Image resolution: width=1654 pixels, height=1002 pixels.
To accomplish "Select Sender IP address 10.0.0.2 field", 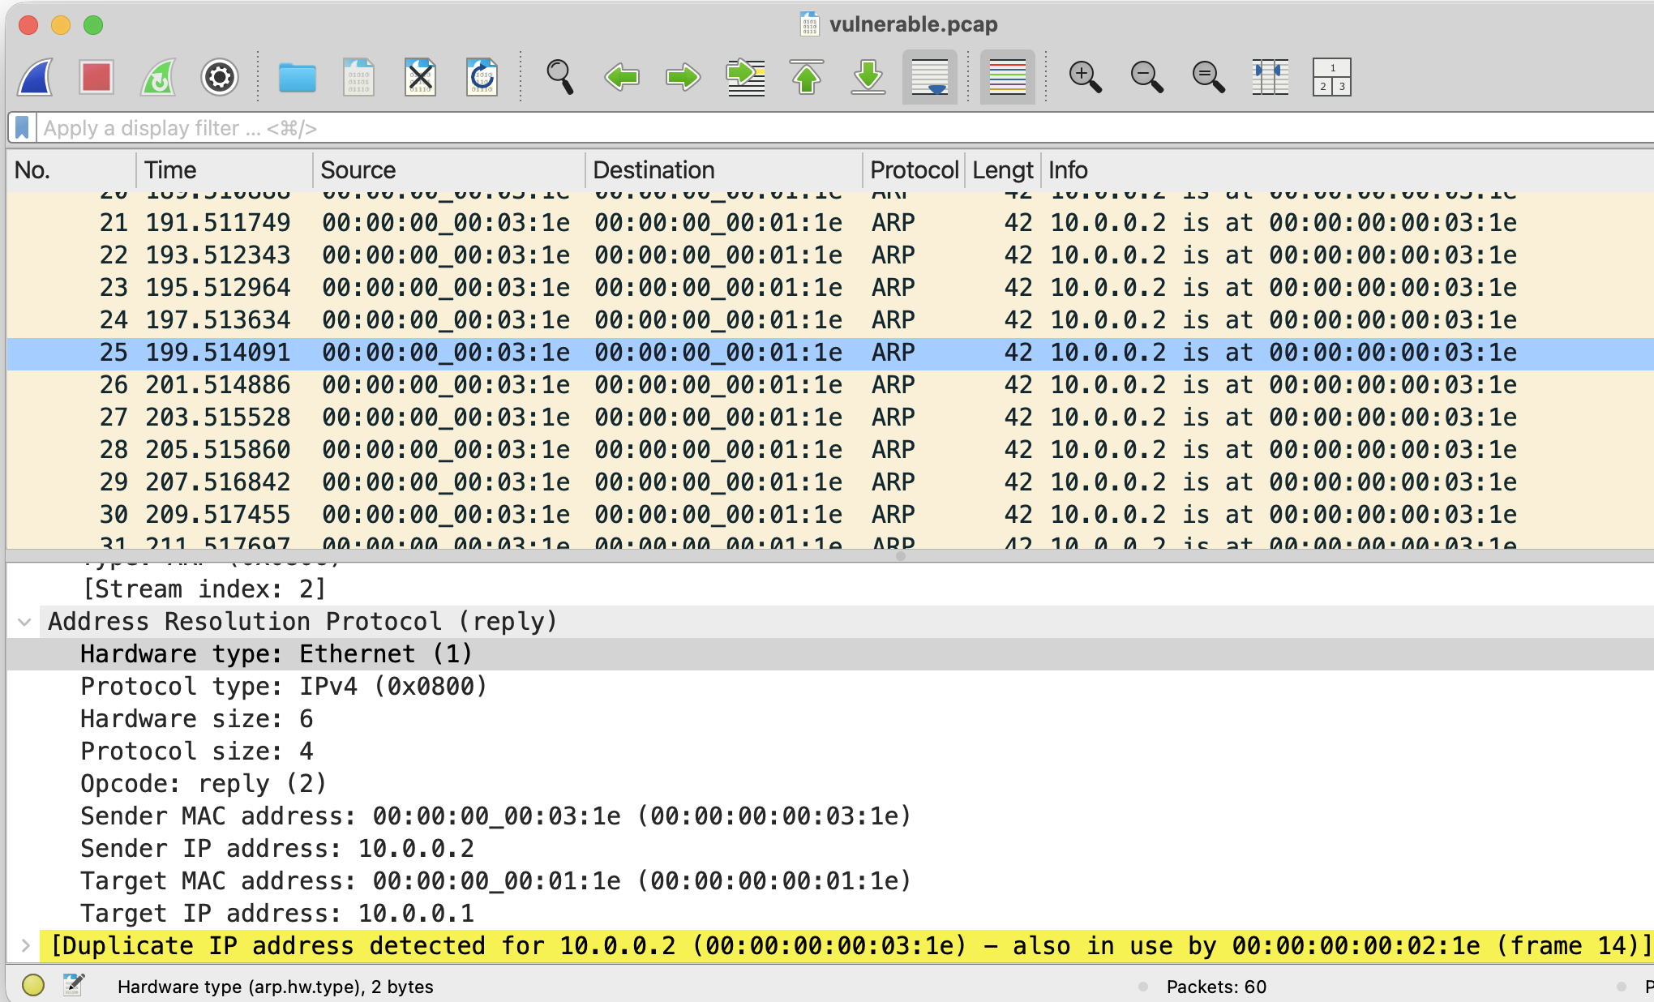I will tap(830, 849).
